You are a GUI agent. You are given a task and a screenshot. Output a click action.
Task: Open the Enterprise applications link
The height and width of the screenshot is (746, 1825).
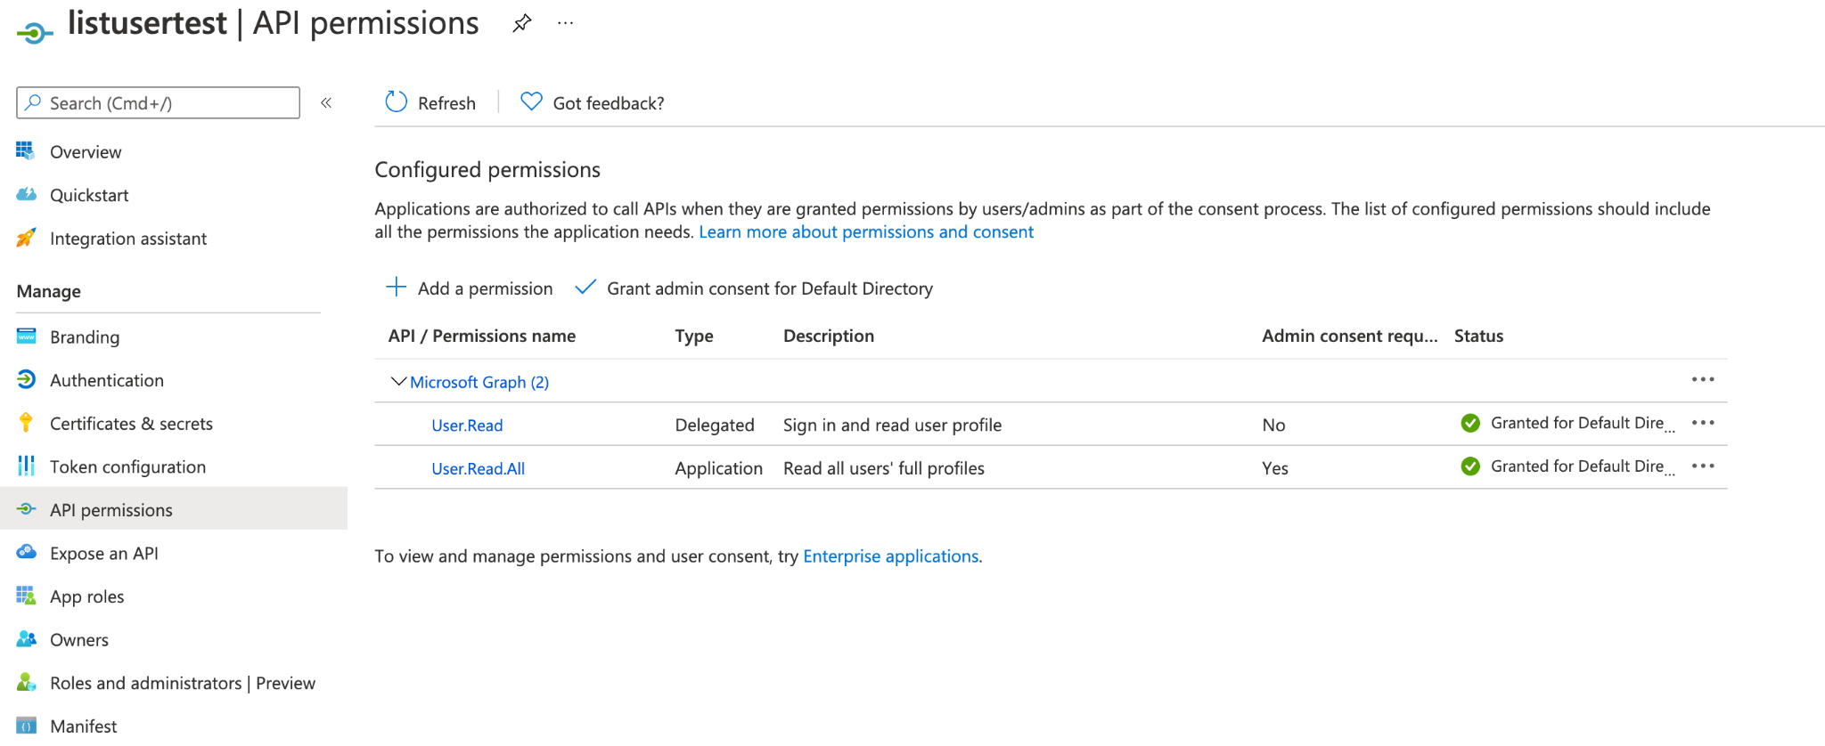890,556
